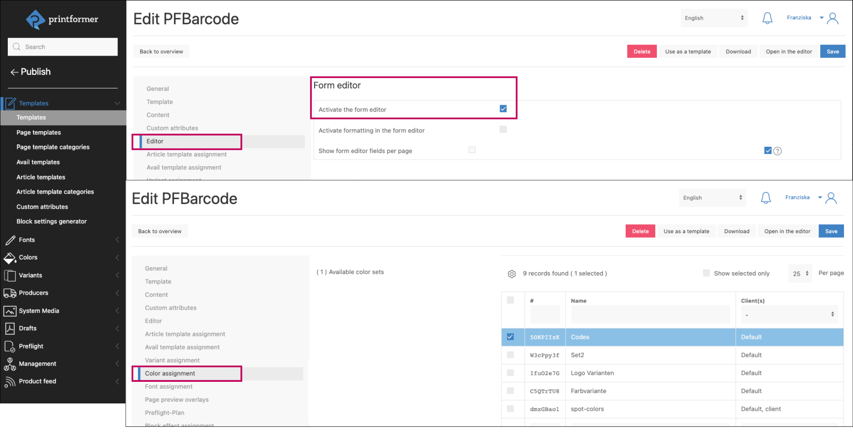Open table settings gear icon
Screen dimensions: 853x435
511,274
